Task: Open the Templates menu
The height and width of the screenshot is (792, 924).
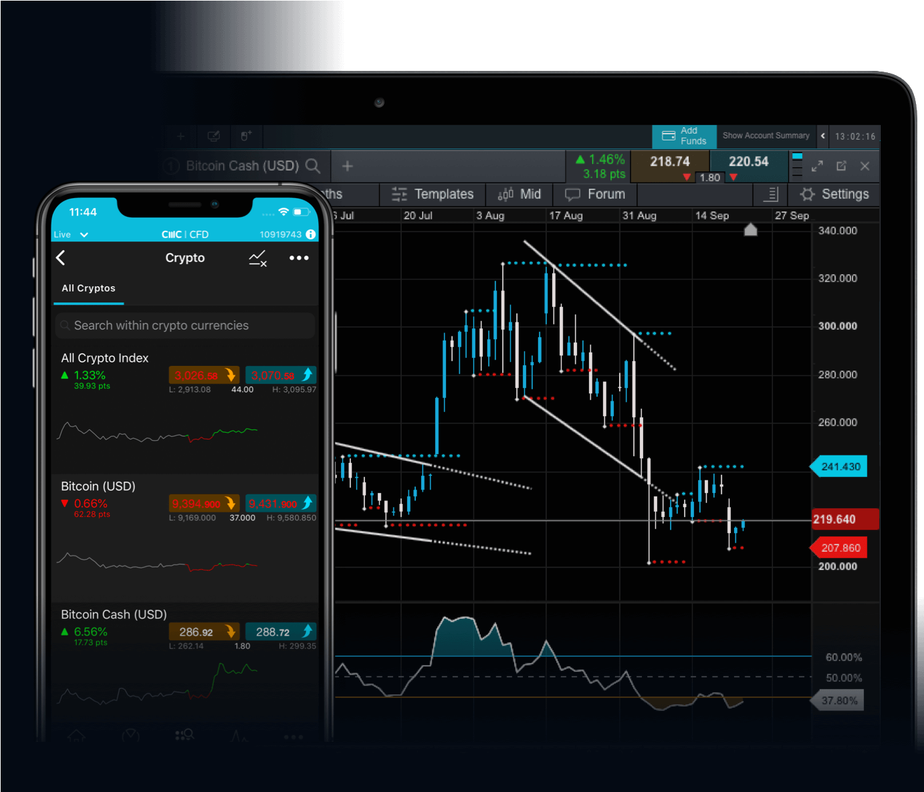Action: 433,195
